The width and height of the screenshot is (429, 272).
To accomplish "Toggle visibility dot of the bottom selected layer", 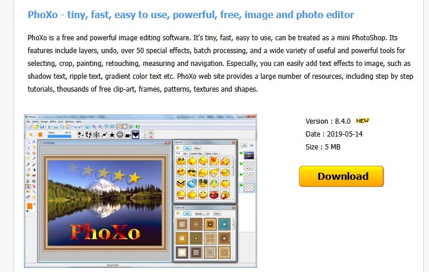I will [x=241, y=185].
